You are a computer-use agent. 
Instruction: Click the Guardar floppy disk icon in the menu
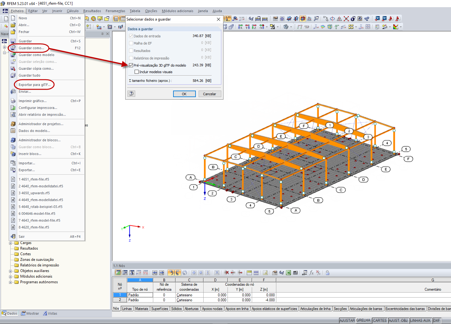pos(13,41)
